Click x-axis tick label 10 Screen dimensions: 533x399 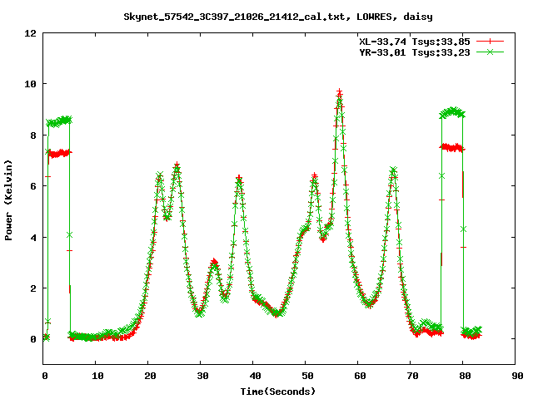tap(97, 376)
